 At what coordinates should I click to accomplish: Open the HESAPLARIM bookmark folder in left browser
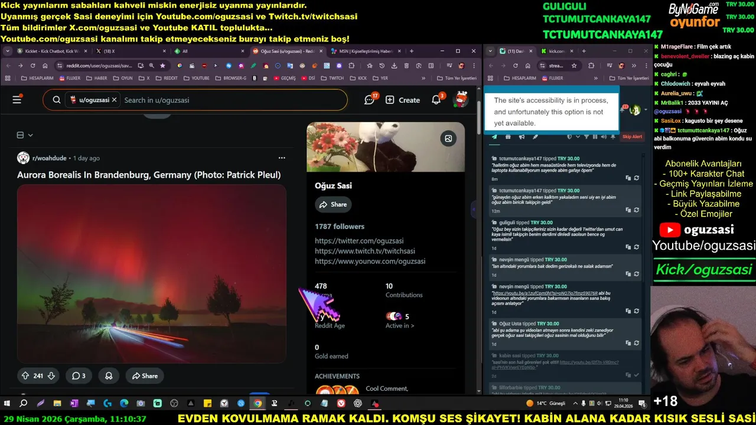[x=37, y=78]
